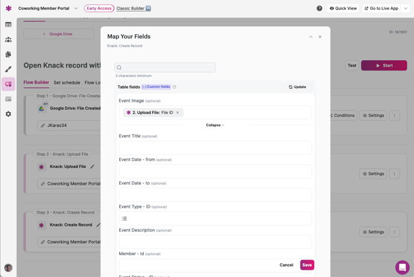Open the user avatar profile
This screenshot has height=277, width=414.
point(8,268)
